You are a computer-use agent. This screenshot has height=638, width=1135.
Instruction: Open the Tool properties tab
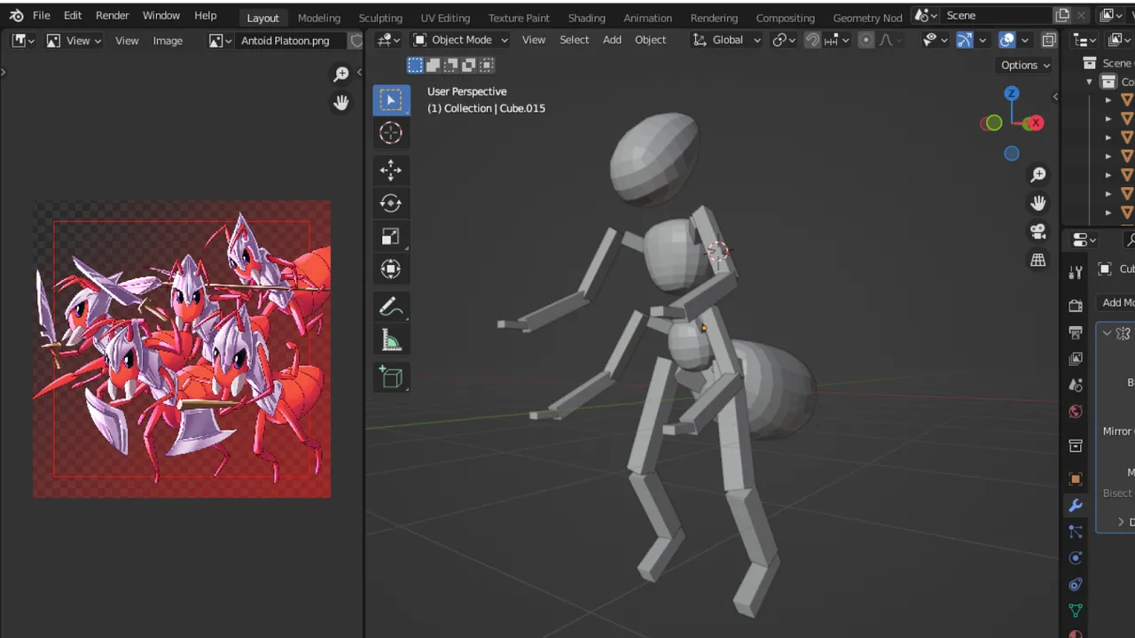(x=1076, y=272)
